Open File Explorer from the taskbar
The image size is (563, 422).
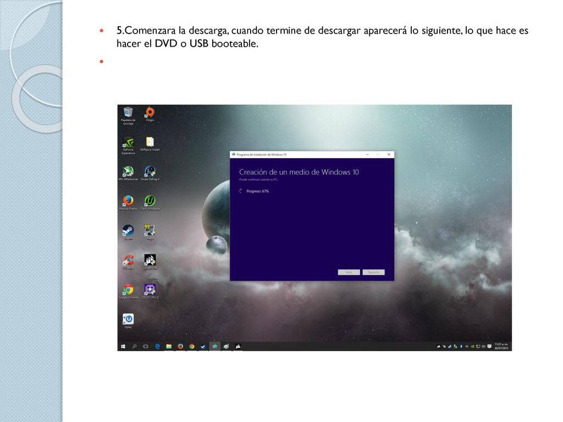pos(169,346)
